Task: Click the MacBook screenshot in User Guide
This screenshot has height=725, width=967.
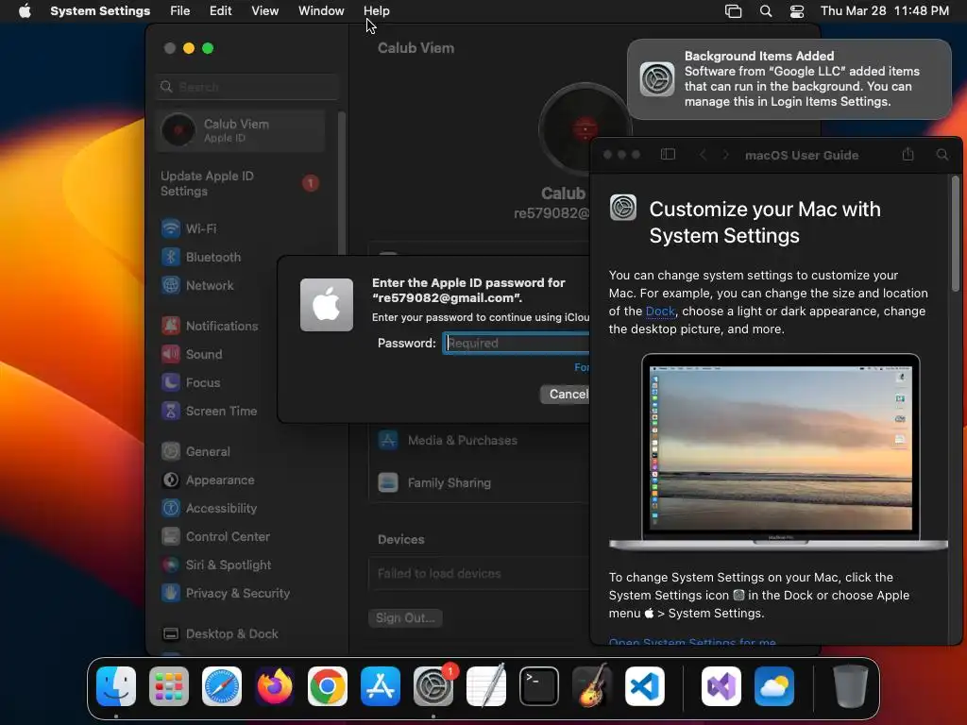Action: point(778,452)
